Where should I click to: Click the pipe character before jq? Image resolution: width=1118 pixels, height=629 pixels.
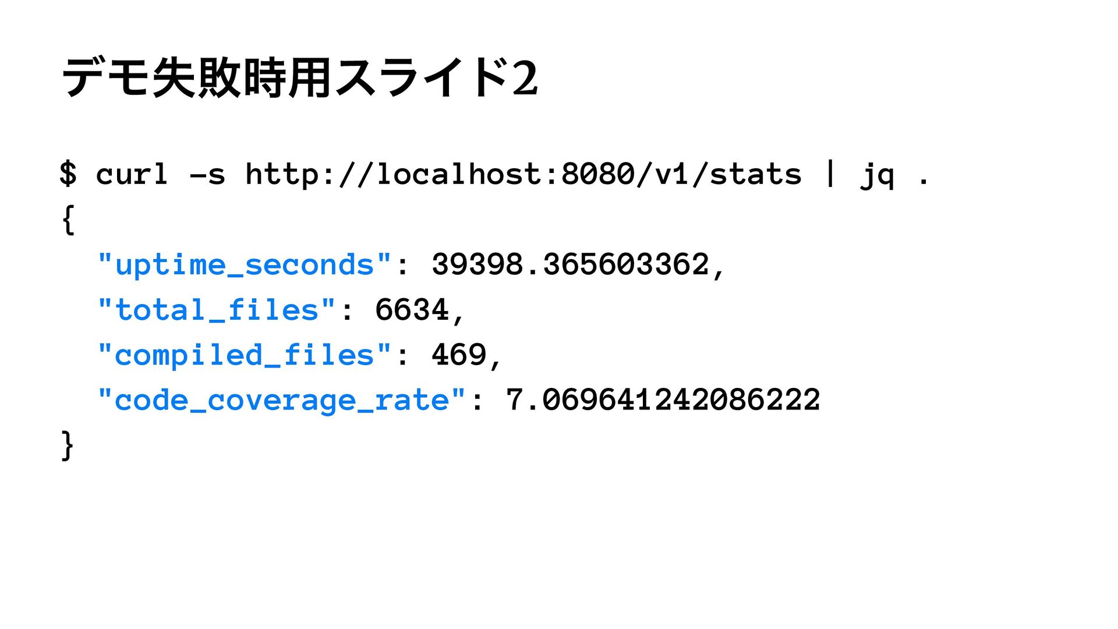pos(830,174)
